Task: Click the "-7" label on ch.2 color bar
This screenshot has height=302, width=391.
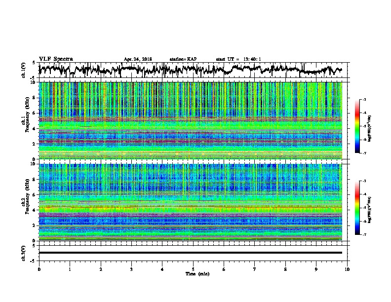Action: tap(364, 234)
